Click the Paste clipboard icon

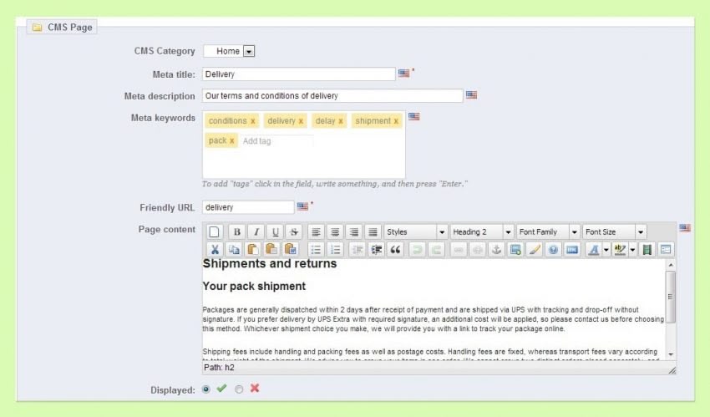pyautogui.click(x=252, y=250)
